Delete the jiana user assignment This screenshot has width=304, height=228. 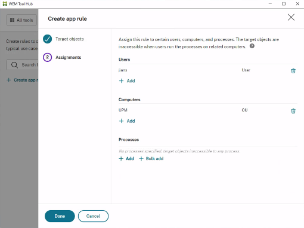293,71
